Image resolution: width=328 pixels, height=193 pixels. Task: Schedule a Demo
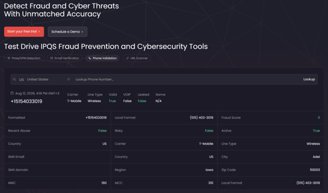(68, 31)
